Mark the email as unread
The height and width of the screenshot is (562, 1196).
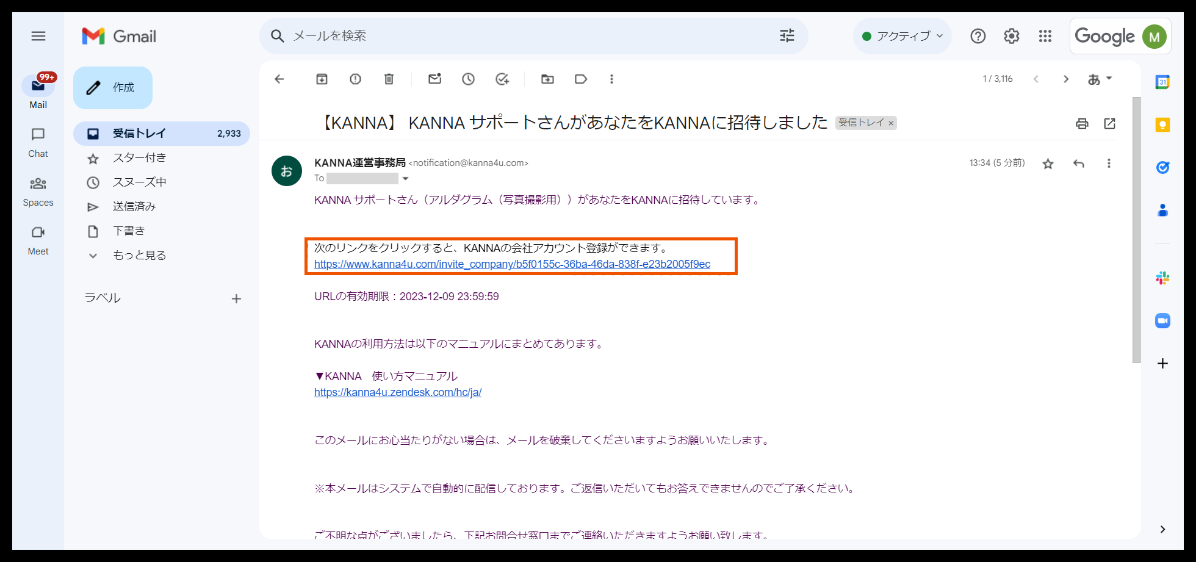[434, 79]
